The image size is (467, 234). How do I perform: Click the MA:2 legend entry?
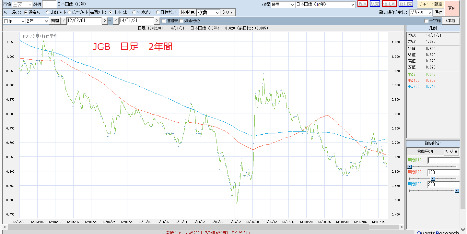pos(422,74)
